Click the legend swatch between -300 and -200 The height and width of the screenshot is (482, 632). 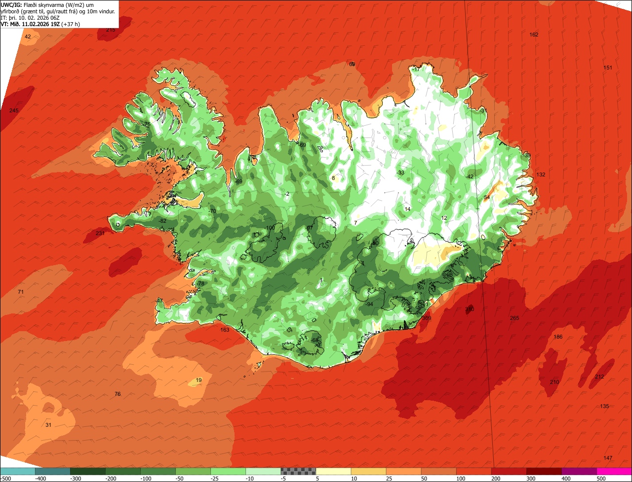(x=88, y=471)
